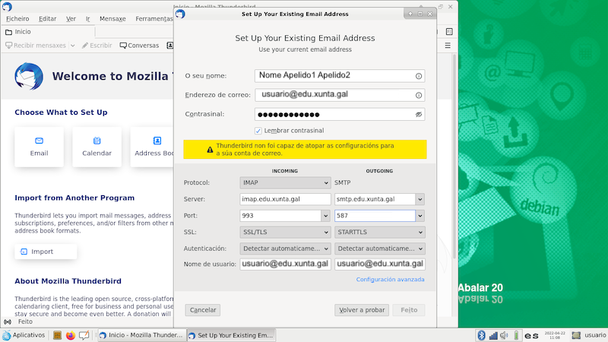This screenshot has height=342, width=608.
Task: Expand the outgoing SSL STARTTLS dropdown
Action: (x=379, y=231)
